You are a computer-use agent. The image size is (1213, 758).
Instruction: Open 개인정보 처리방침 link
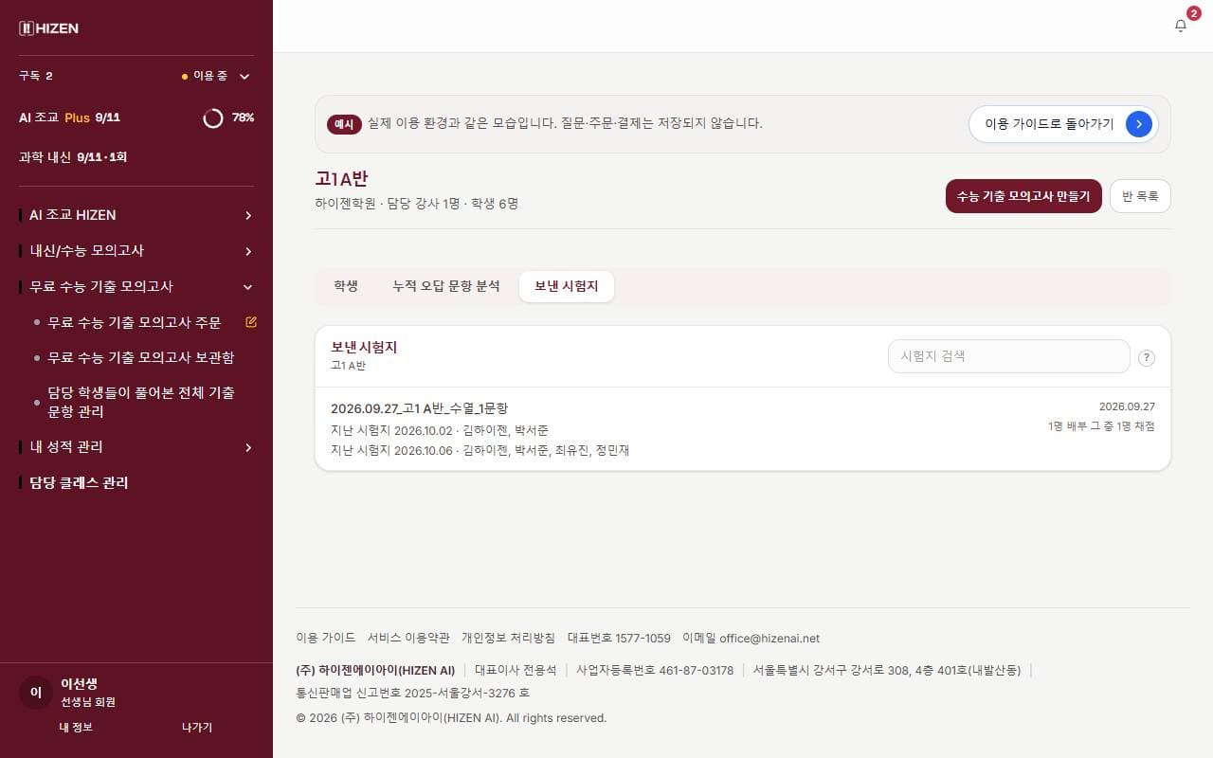[508, 638]
